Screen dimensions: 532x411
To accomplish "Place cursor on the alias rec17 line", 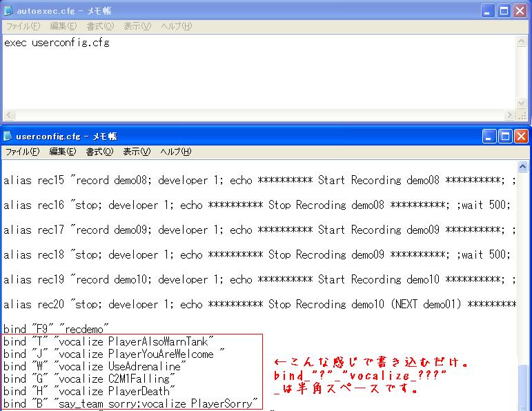I will tap(259, 230).
